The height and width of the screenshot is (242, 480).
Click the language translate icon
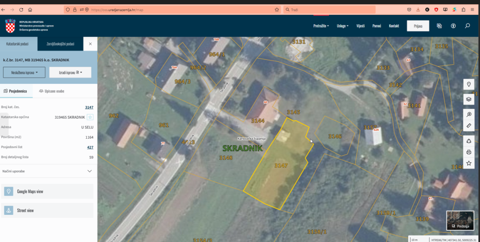(439, 26)
